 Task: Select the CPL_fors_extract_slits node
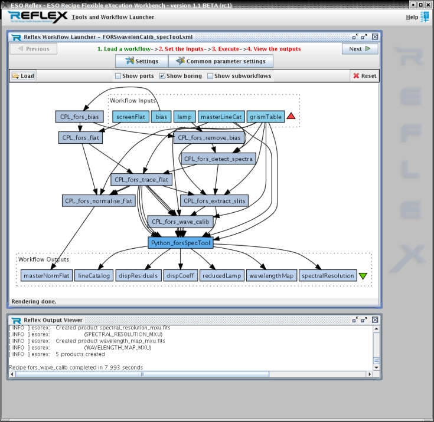point(214,200)
